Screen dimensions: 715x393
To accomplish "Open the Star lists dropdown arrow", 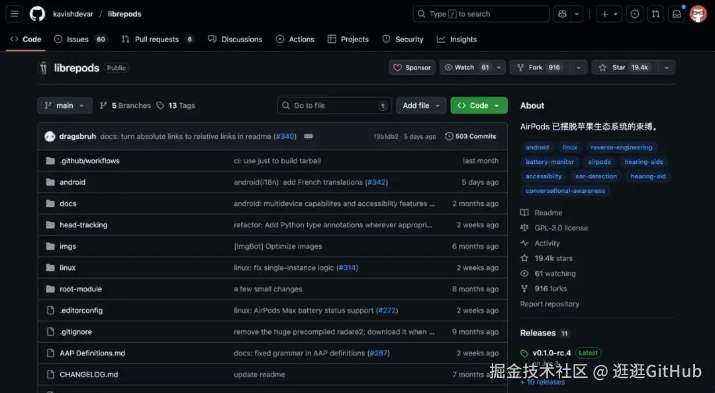I will pyautogui.click(x=667, y=67).
